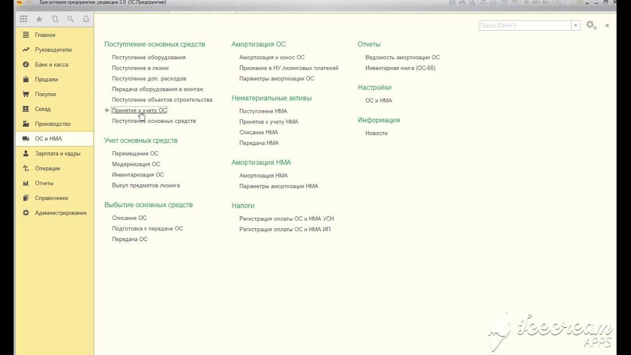Open Поступление объектов строительства
Viewport: 631px width, 355px height.
click(162, 100)
